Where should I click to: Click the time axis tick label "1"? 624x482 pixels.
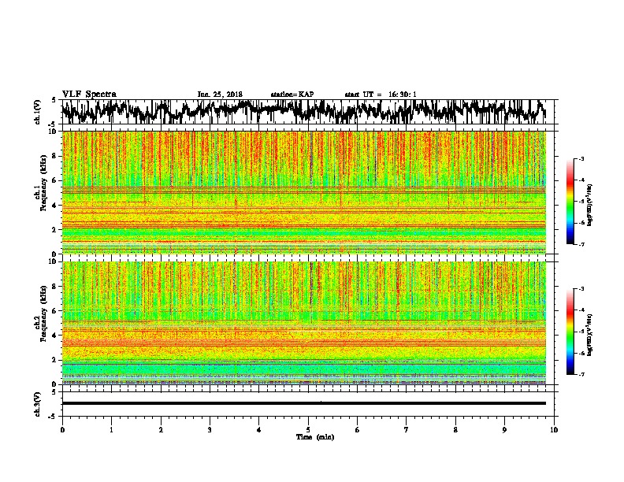(x=111, y=430)
